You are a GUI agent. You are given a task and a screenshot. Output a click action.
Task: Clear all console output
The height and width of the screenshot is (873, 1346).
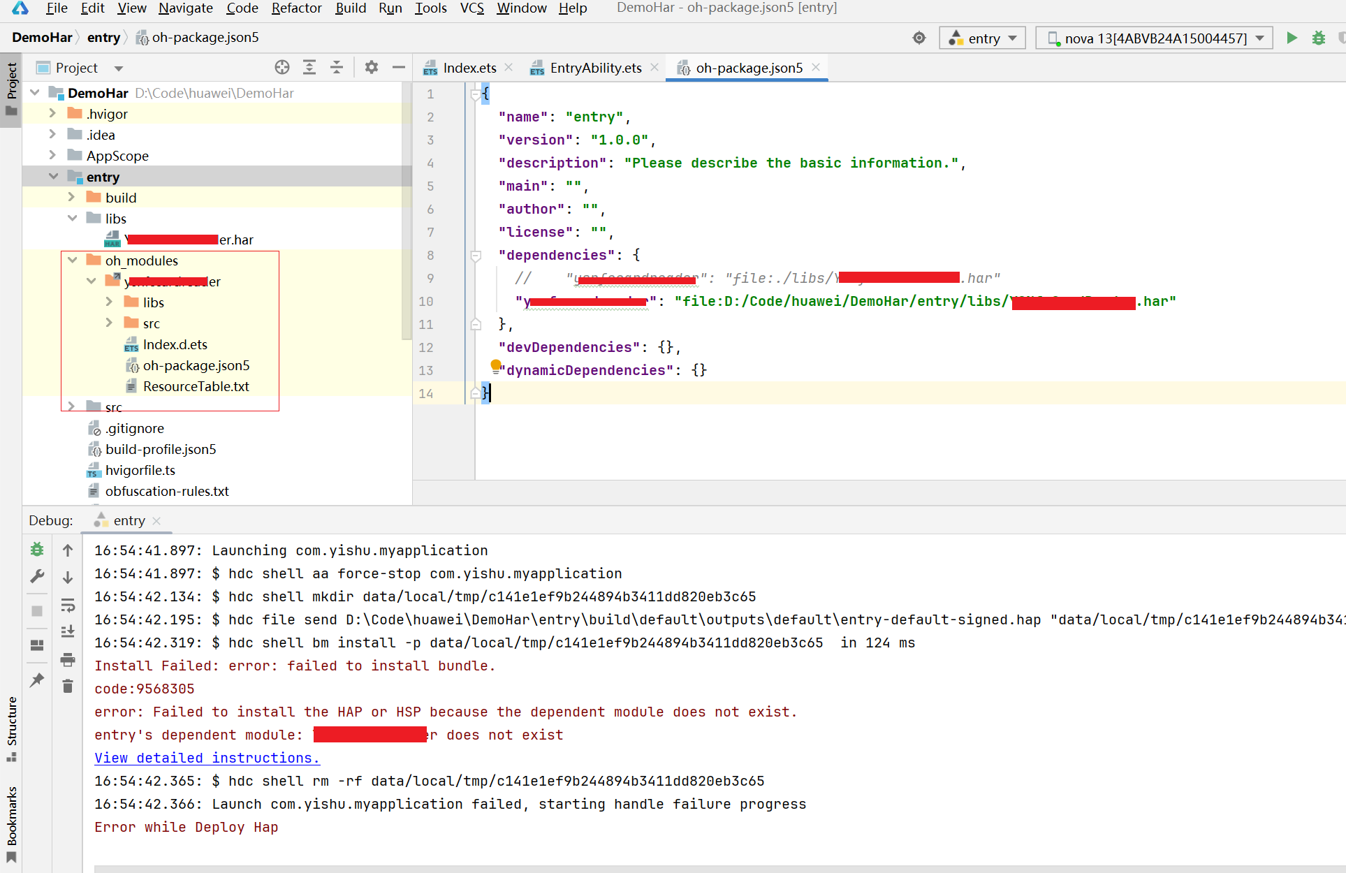(68, 687)
